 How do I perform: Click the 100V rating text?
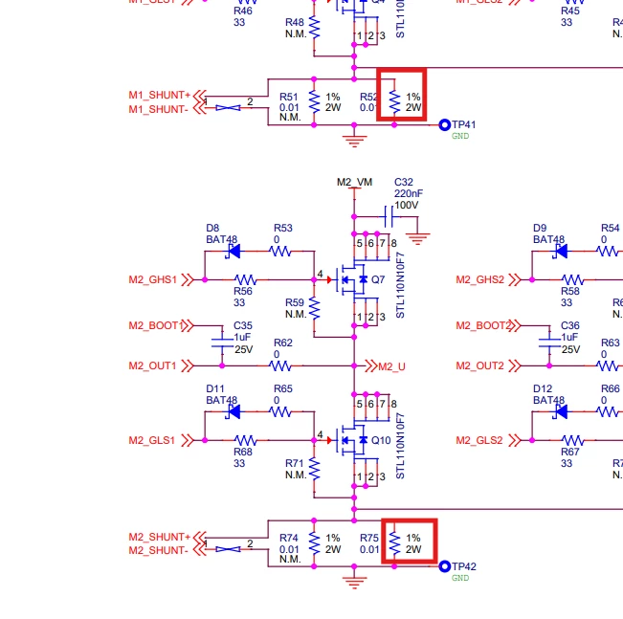pos(407,205)
